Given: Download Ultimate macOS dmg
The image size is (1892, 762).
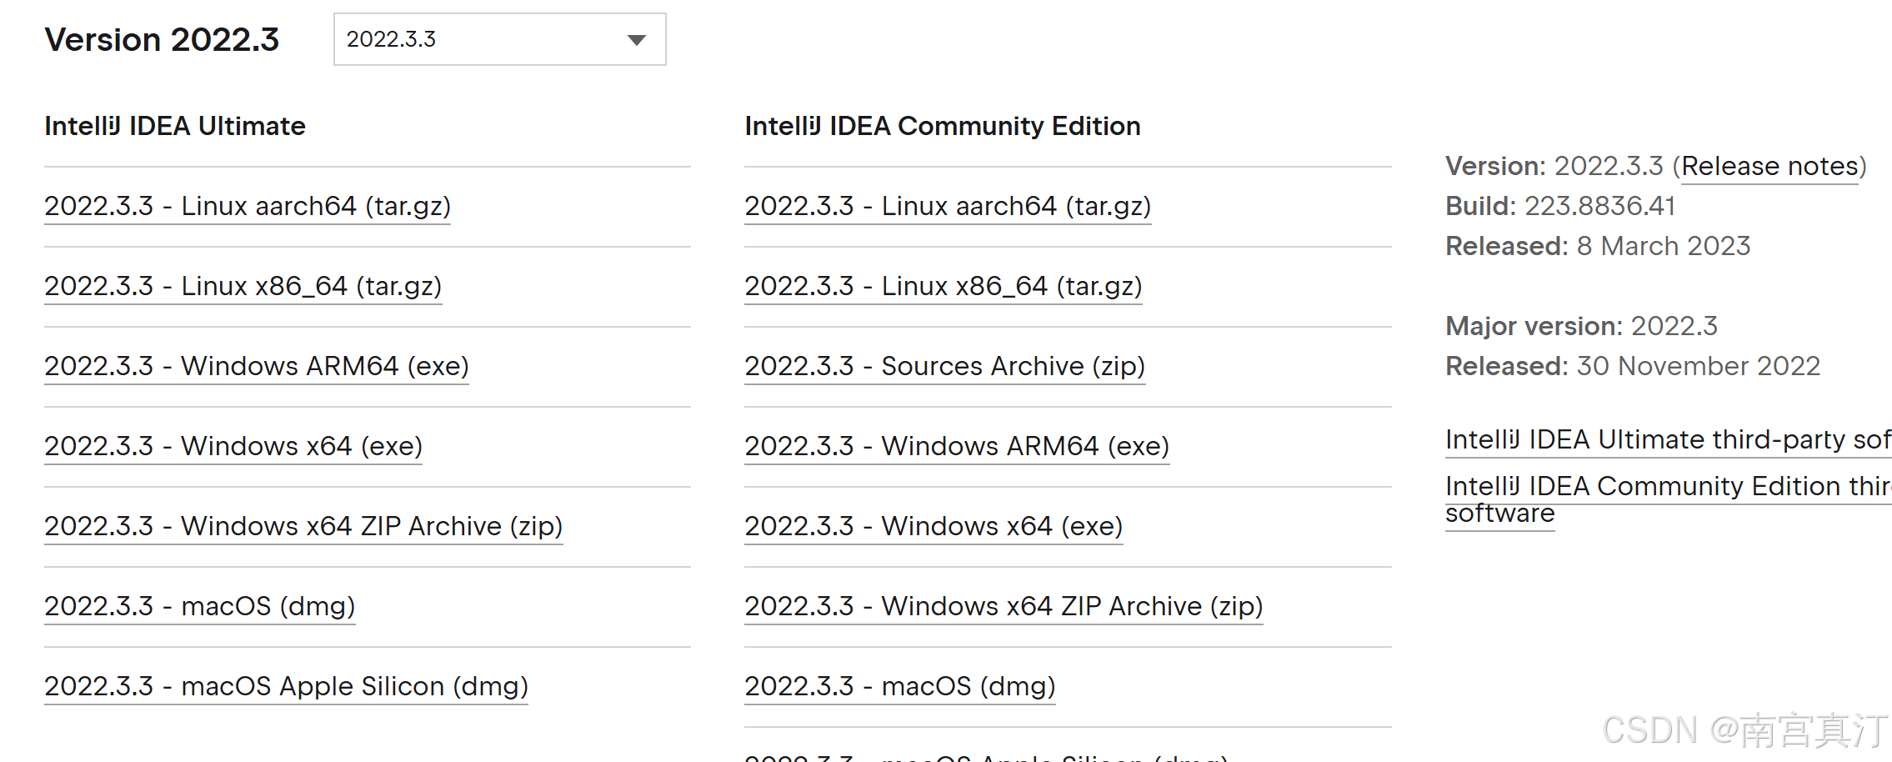Looking at the screenshot, I should tap(200, 606).
